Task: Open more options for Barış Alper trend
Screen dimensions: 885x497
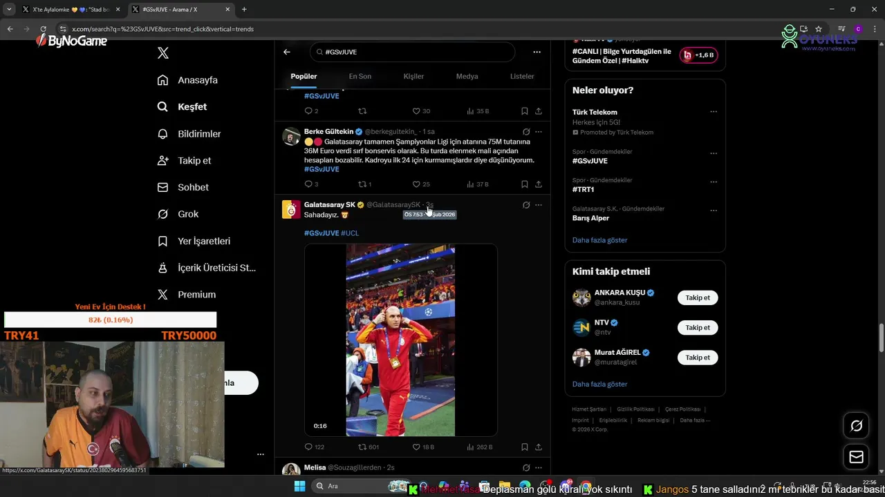Action: click(714, 211)
